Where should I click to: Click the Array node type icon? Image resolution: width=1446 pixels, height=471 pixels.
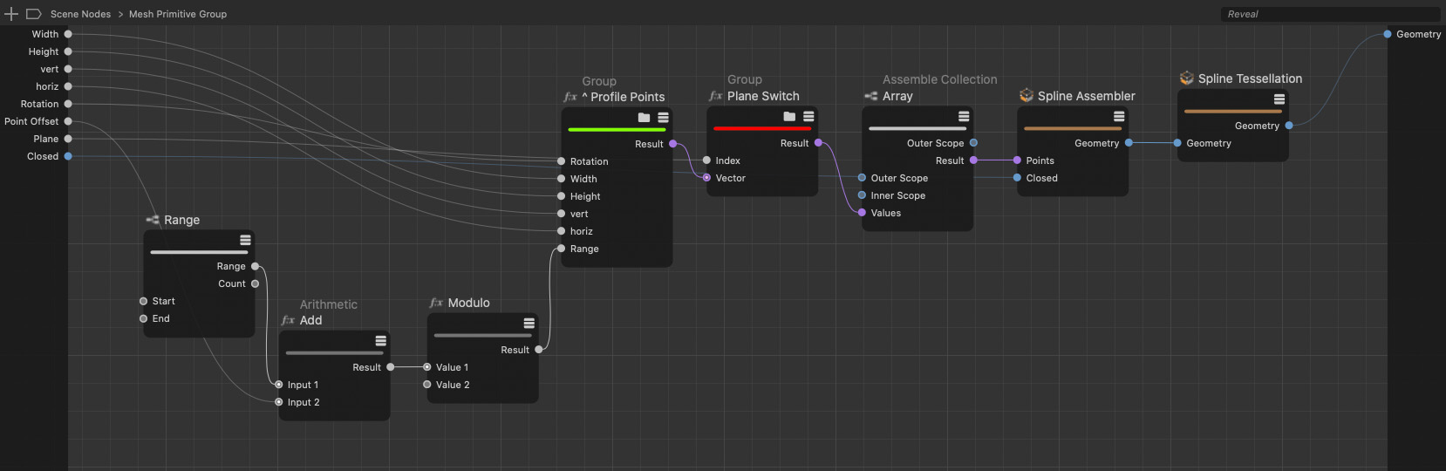(x=870, y=96)
